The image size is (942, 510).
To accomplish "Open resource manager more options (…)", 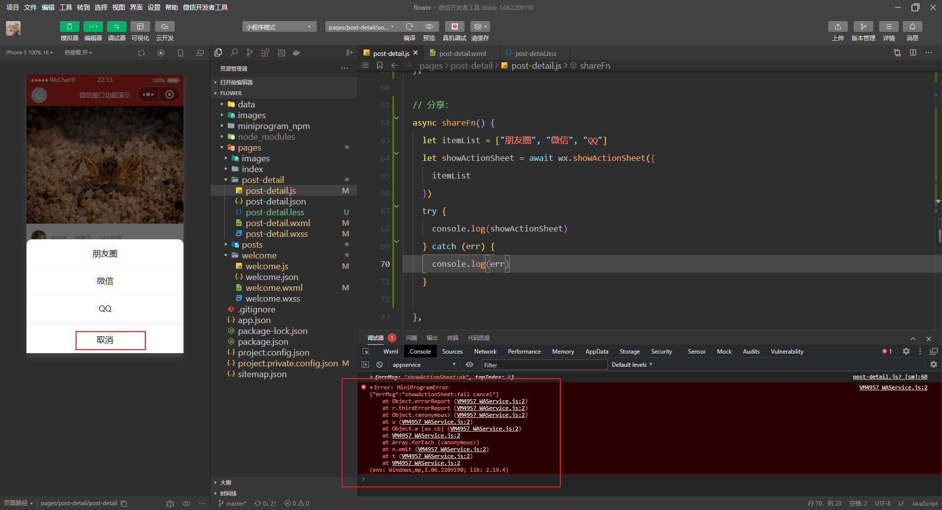I will tap(344, 69).
